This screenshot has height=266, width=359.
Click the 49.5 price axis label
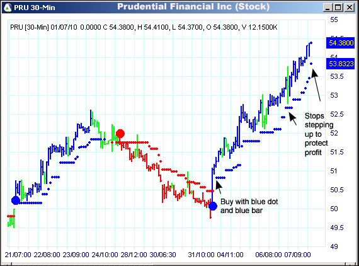pos(337,228)
